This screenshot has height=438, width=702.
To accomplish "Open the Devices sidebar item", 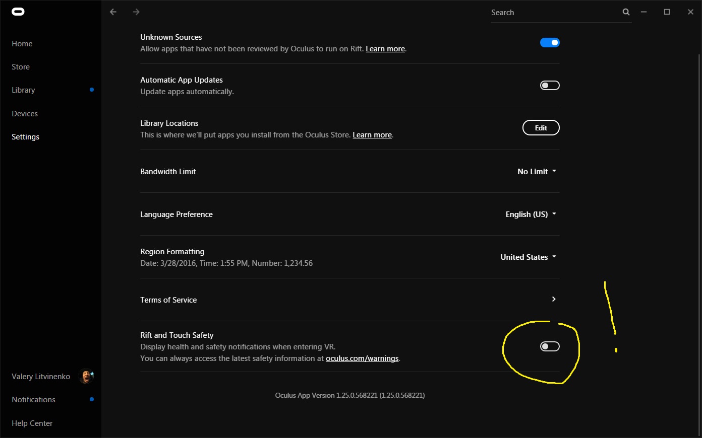I will (25, 114).
